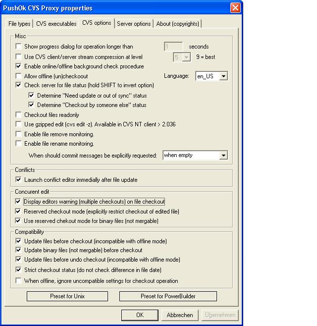
Task: Toggle CVS stream compression checkbox
Action: tap(19, 57)
